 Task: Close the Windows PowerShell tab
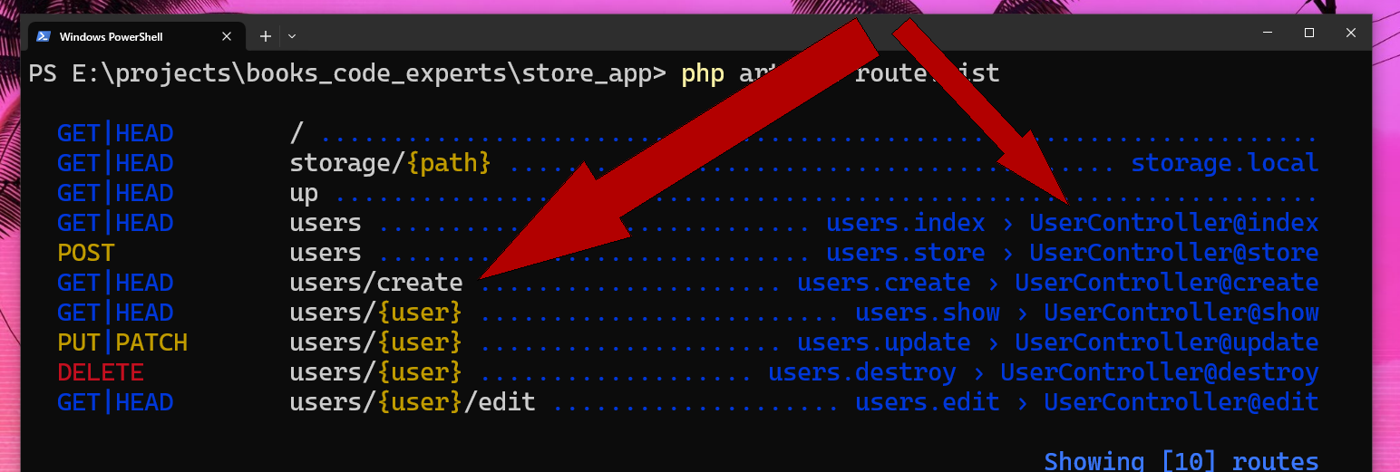227,36
